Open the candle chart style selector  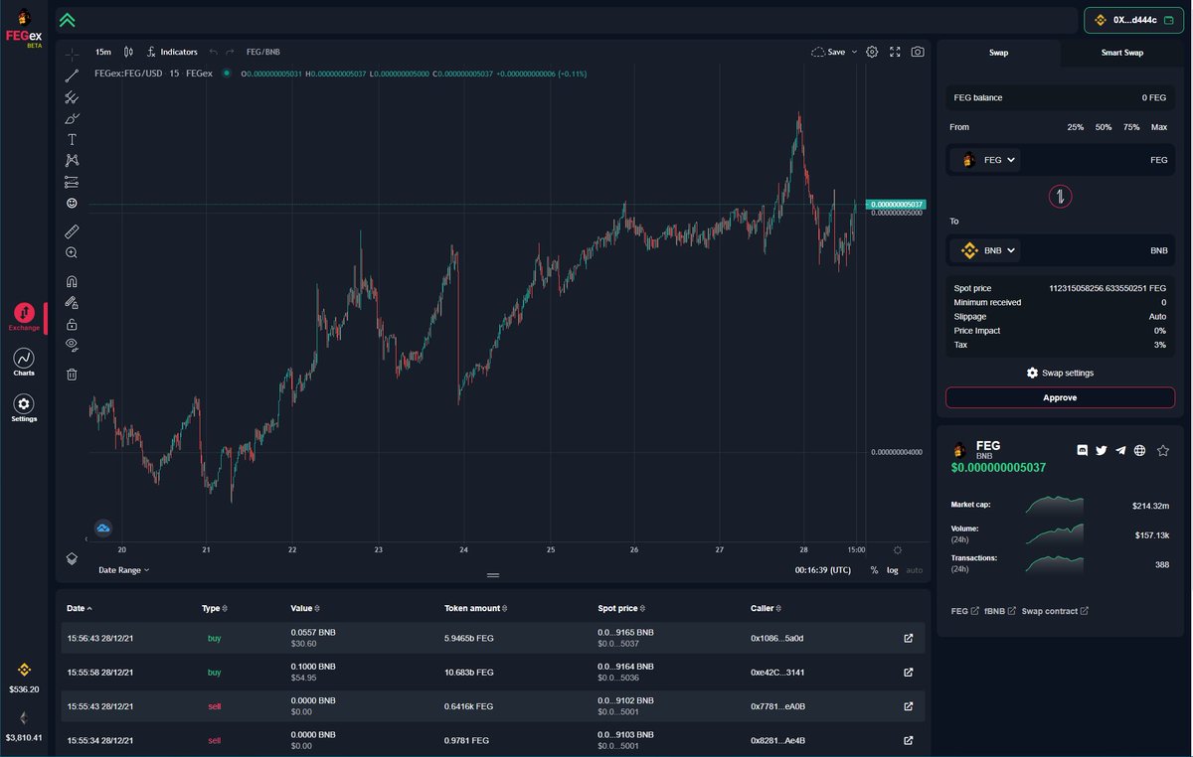tap(128, 52)
